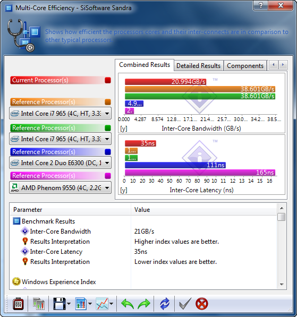Screen dimensions: 297x317
Task: Click the Parameter column header
Action: pyautogui.click(x=70, y=210)
